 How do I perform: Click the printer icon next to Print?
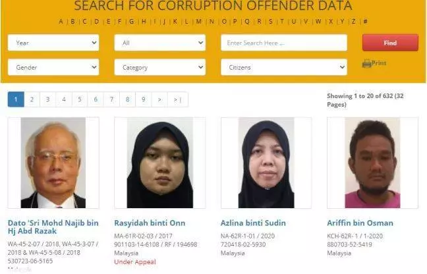click(x=367, y=64)
